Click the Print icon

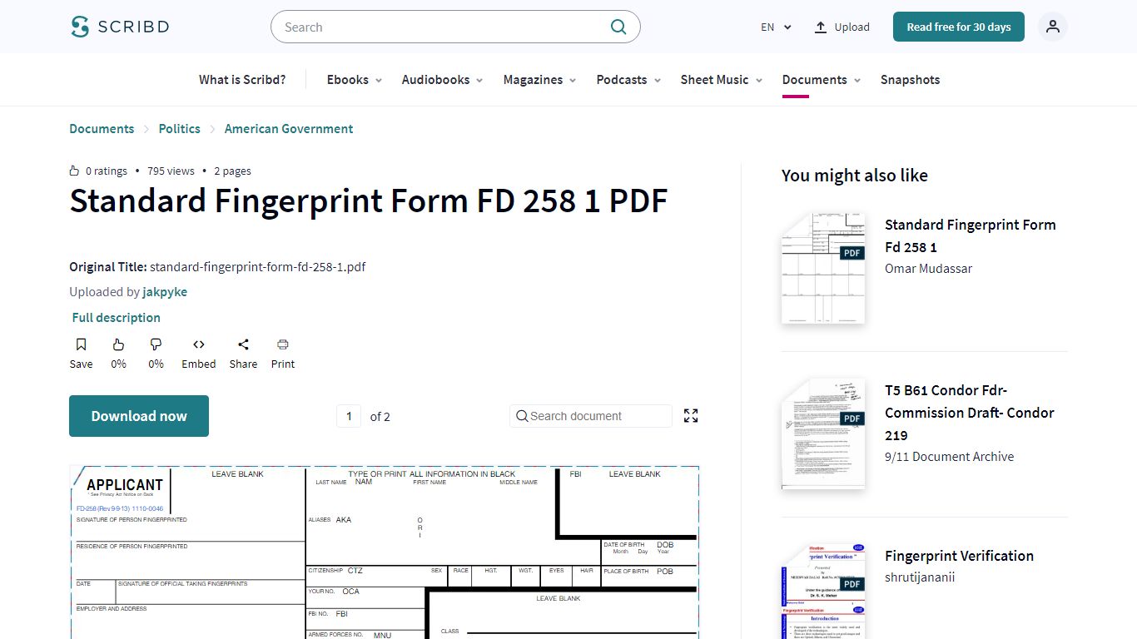point(283,344)
